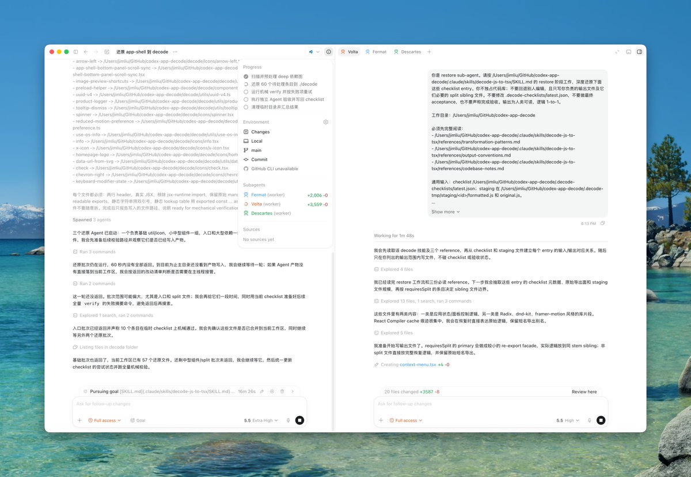The width and height of the screenshot is (691, 477).
Task: Expand the Show more prompt text
Action: coord(446,212)
